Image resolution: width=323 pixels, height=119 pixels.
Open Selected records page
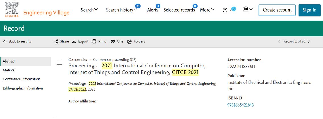179,10
